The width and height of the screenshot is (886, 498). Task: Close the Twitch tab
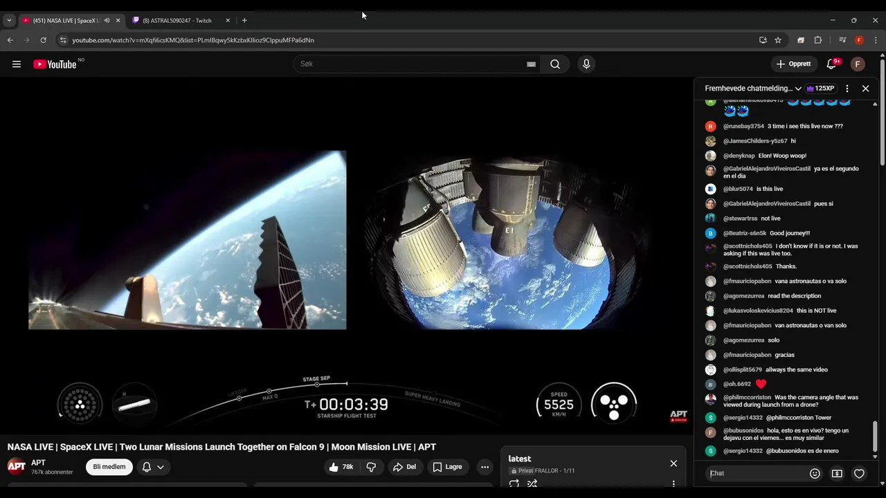(228, 21)
